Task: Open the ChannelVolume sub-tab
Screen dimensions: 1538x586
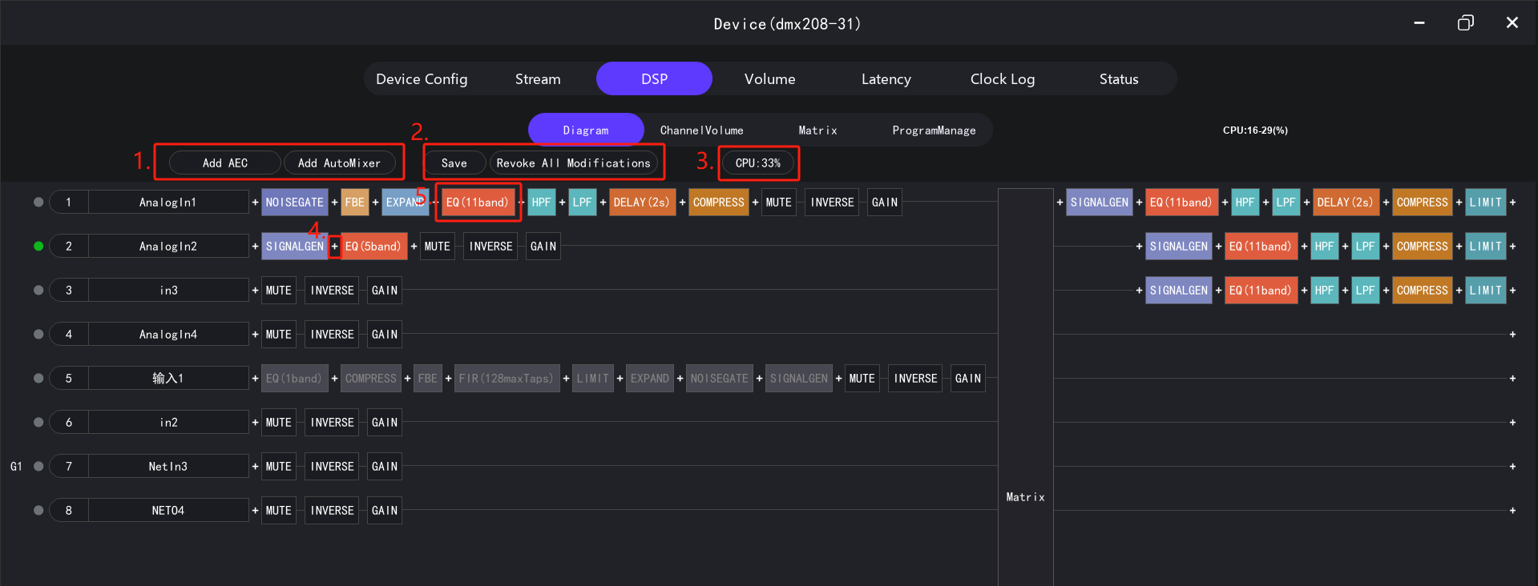Action: click(701, 130)
